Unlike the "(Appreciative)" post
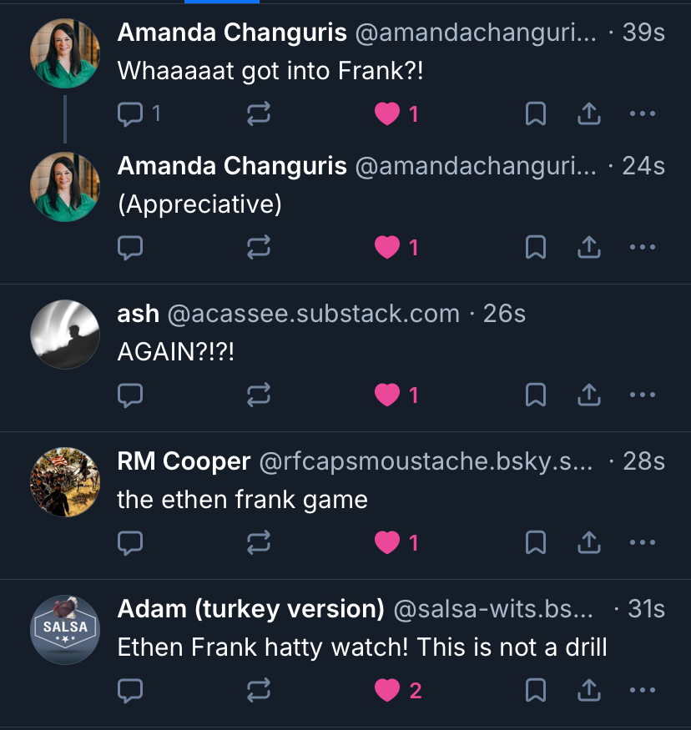 [387, 247]
